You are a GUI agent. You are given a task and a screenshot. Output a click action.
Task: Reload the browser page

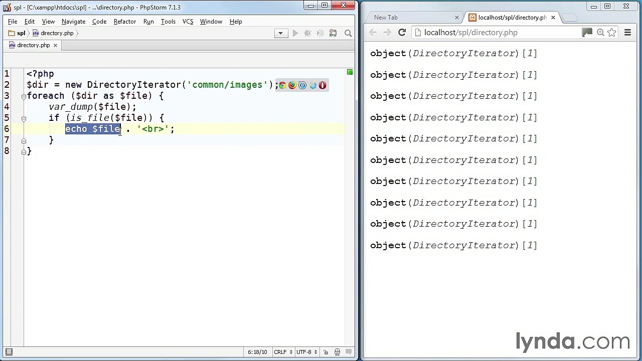point(402,33)
